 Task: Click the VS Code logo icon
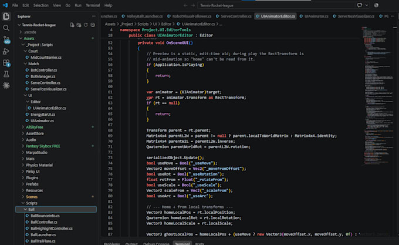click(5, 5)
